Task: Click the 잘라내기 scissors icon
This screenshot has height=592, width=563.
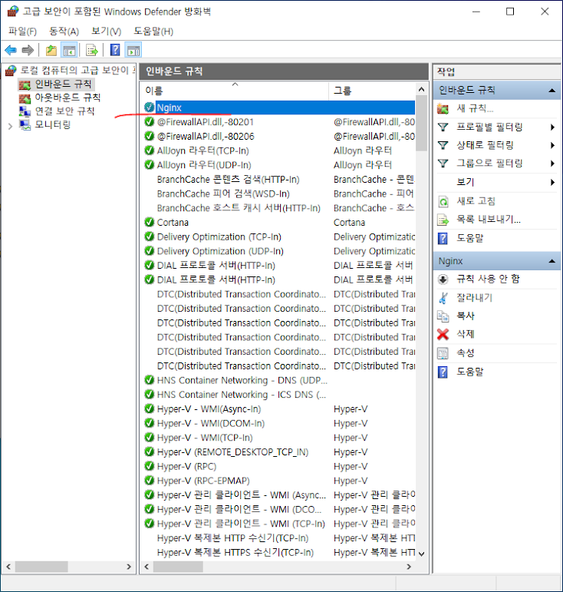Action: 443,298
